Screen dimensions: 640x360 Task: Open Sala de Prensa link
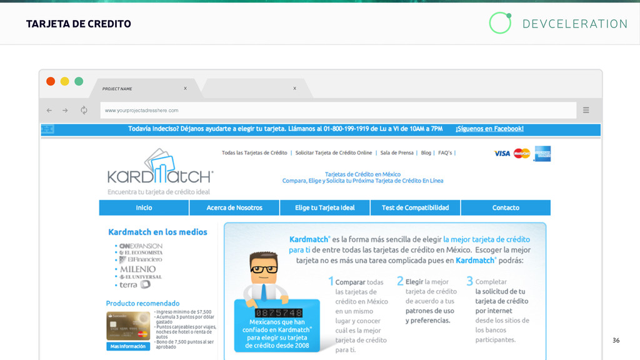(397, 152)
